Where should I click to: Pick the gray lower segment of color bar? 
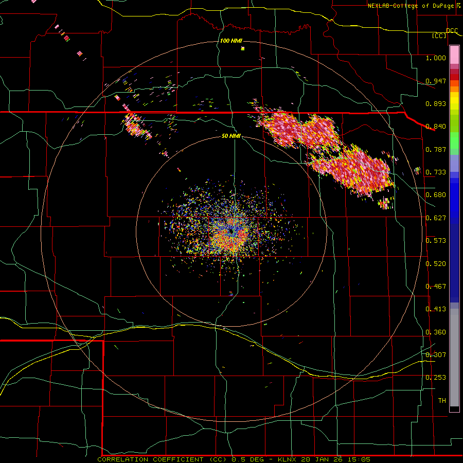tap(454, 358)
